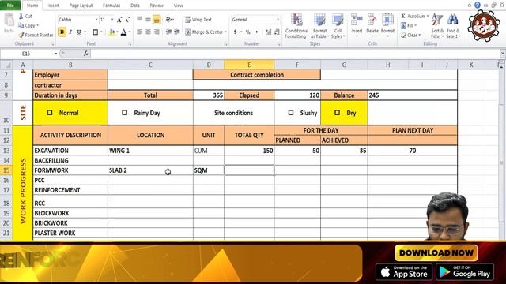
Task: Open Excel Help question mark icon
Action: point(478,5)
